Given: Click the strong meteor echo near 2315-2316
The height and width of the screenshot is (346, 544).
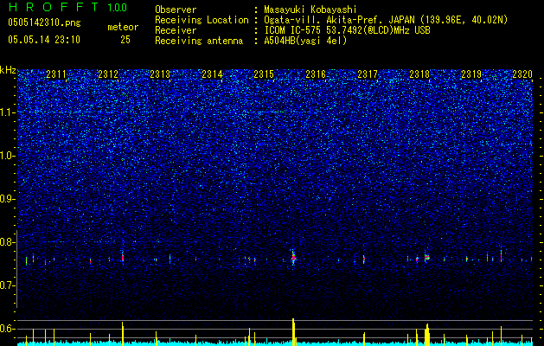Looking at the screenshot, I should click(293, 258).
